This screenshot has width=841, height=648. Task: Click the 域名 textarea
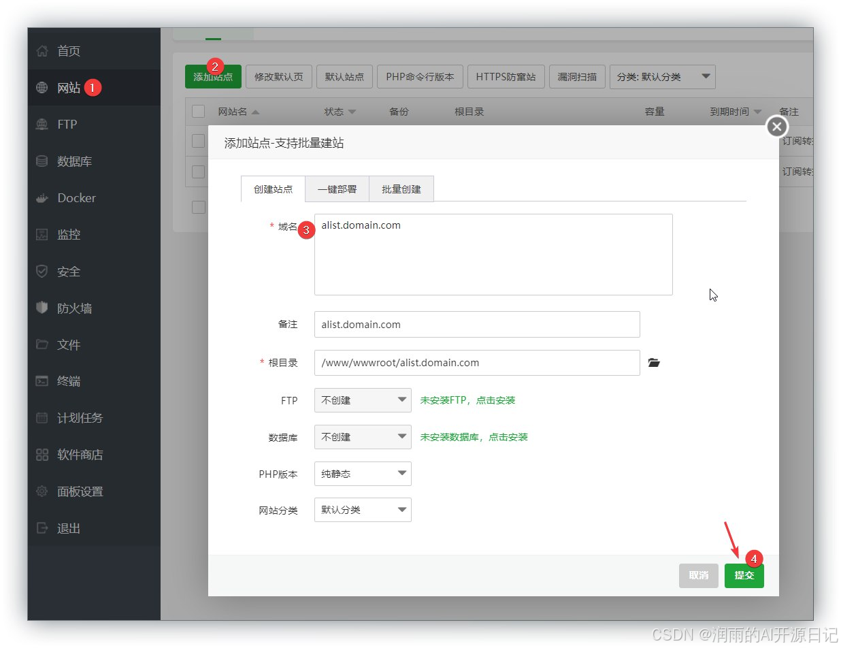[493, 255]
